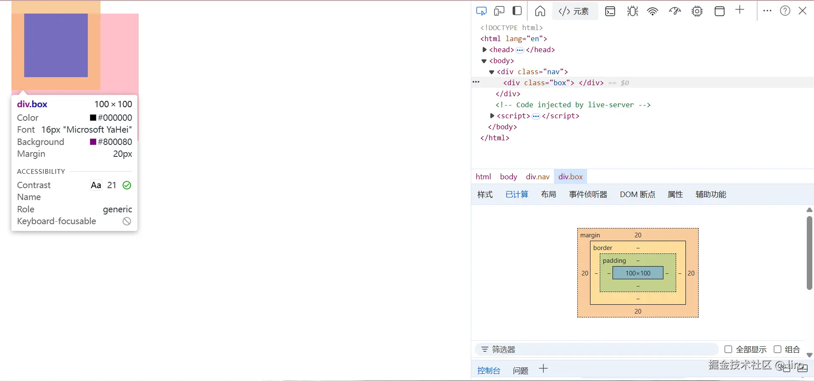Show collapsed head content ellipsis
814x381 pixels.
tap(520, 50)
